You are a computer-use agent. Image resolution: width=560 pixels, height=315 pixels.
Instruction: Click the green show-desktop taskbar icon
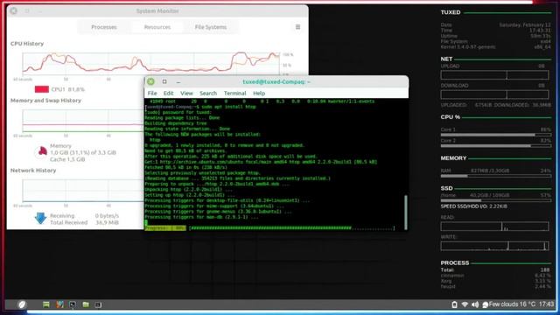coord(46,304)
